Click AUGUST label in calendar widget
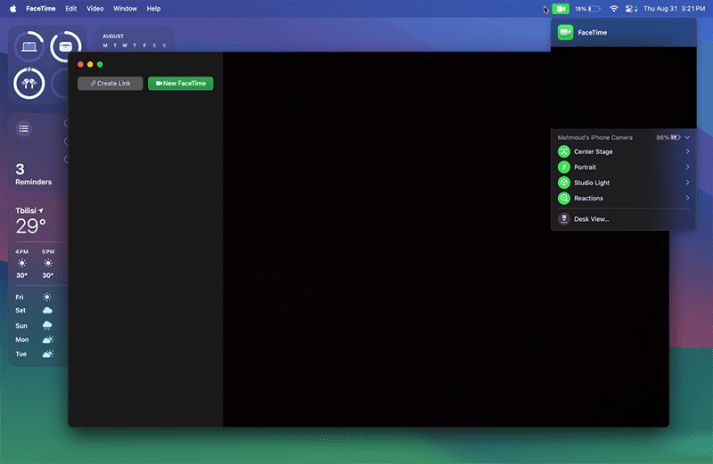713x464 pixels. coord(113,36)
